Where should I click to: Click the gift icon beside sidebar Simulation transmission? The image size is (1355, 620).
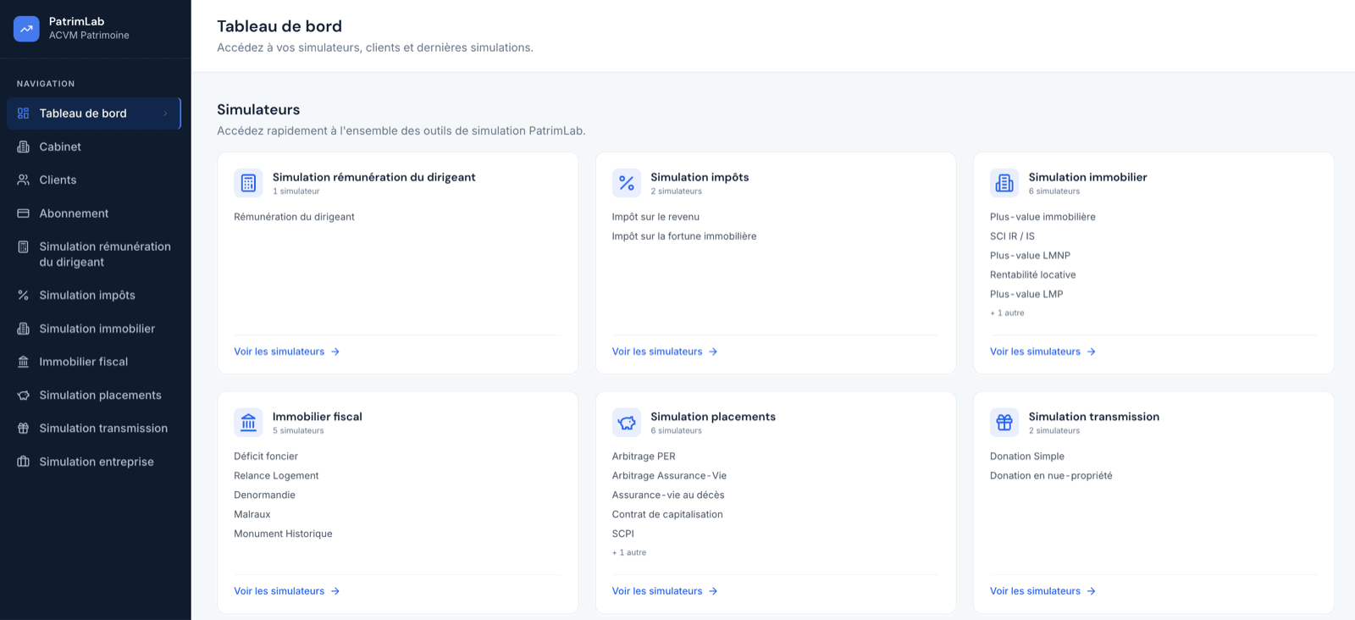pos(24,429)
